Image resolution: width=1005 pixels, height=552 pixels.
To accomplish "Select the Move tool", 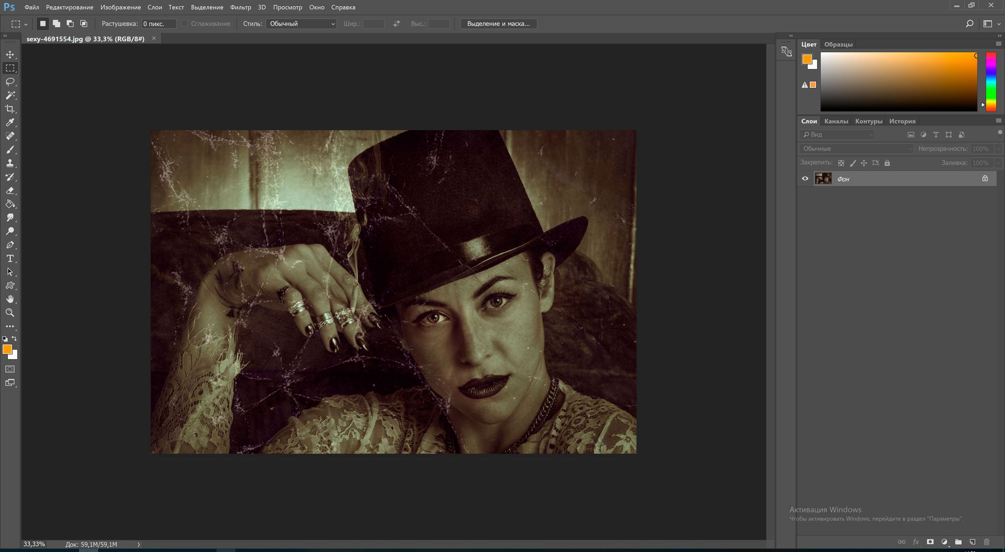I will 10,54.
